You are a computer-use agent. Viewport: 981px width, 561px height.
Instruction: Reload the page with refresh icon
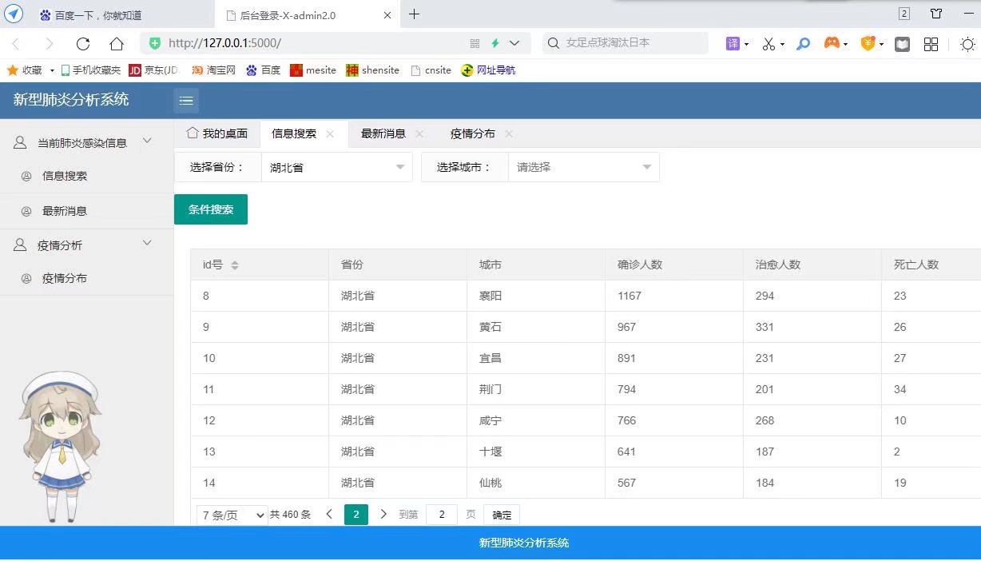[83, 43]
